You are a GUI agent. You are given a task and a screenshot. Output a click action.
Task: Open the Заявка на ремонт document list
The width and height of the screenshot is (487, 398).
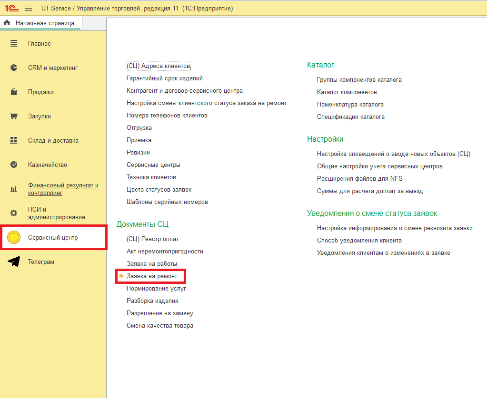tap(151, 276)
